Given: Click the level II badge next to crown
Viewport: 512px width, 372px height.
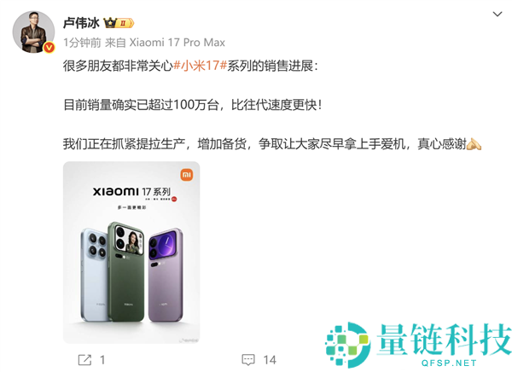Looking at the screenshot, I should 125,23.
